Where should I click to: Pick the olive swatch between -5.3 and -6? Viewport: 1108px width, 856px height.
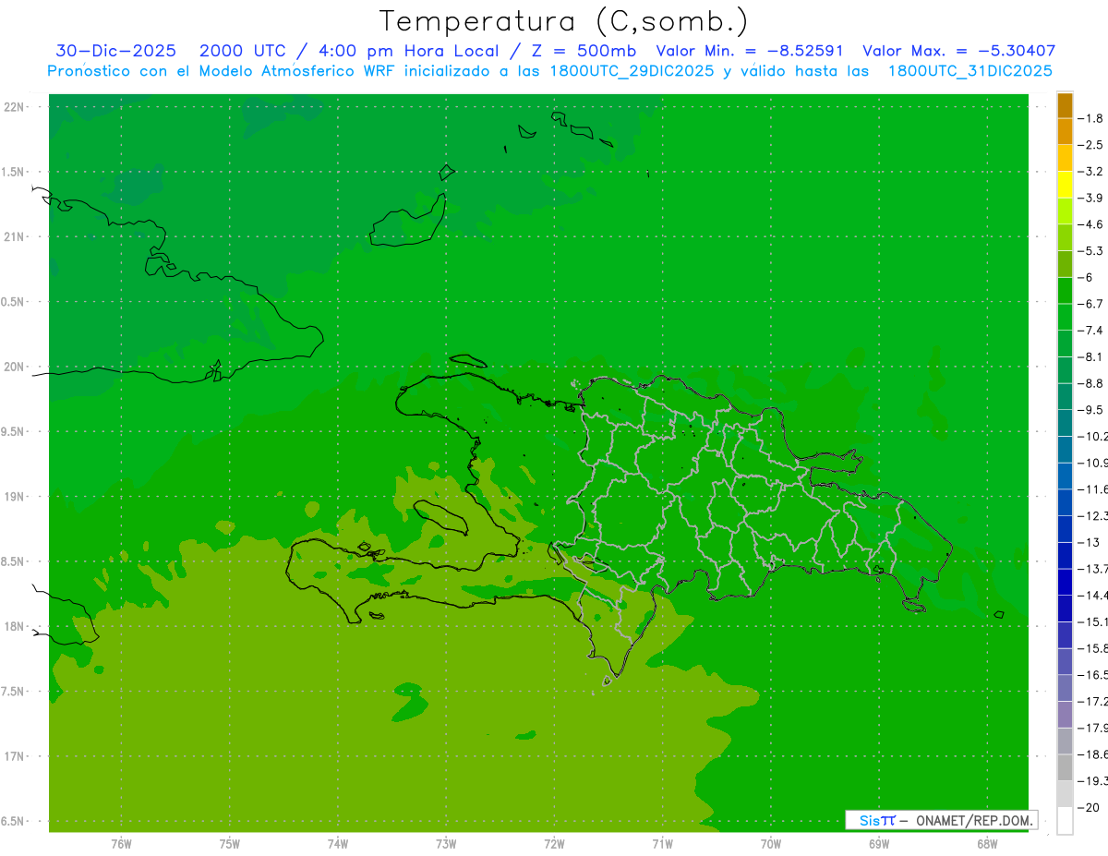[x=1065, y=264]
